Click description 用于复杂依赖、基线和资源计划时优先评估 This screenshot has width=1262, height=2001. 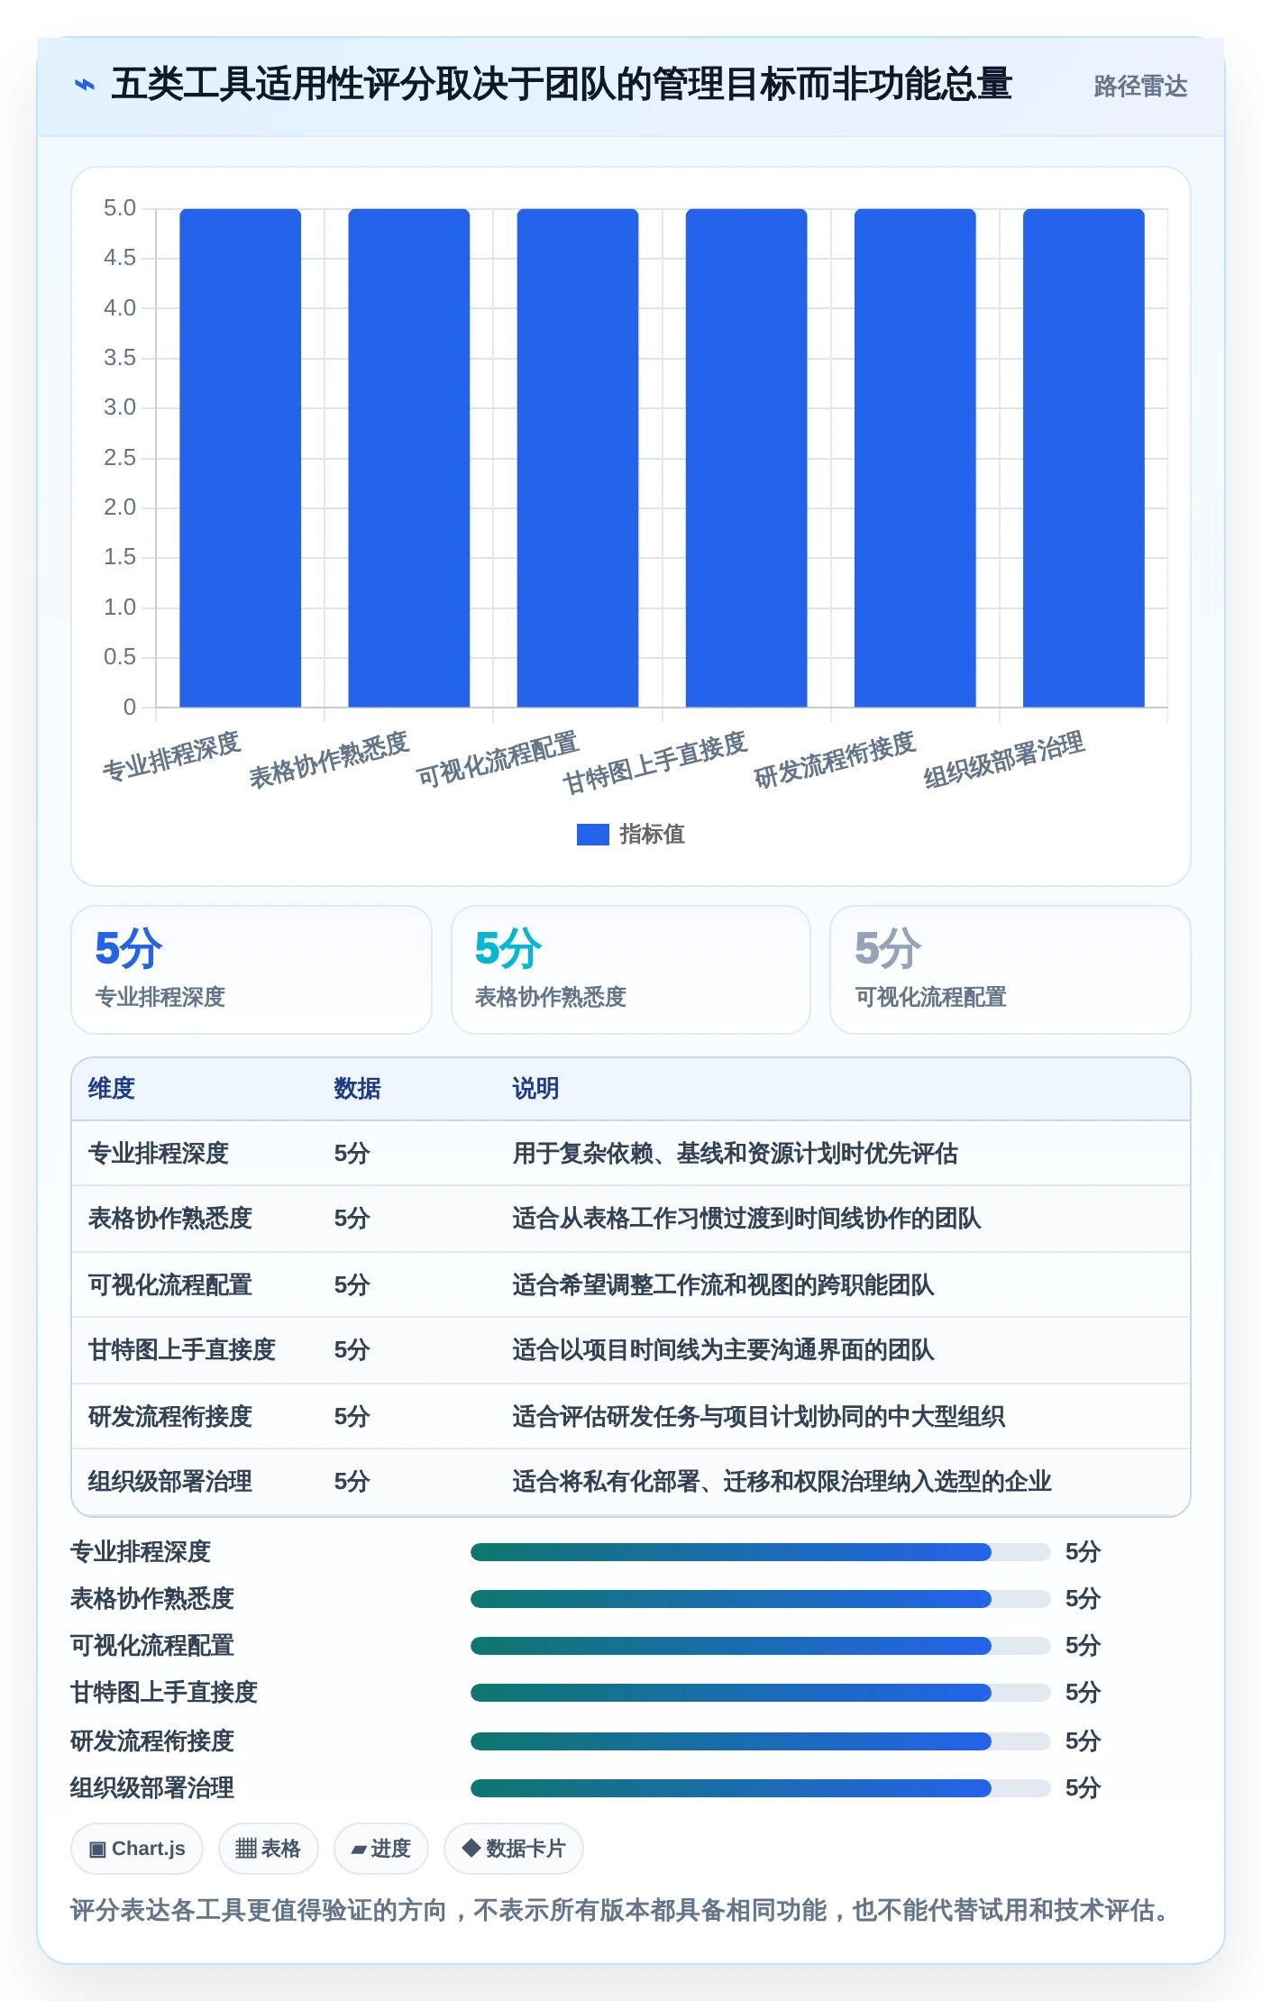click(735, 1154)
